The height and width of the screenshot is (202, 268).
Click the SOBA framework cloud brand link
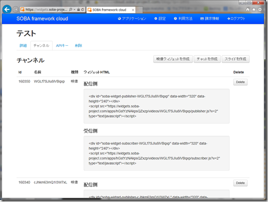(42, 19)
